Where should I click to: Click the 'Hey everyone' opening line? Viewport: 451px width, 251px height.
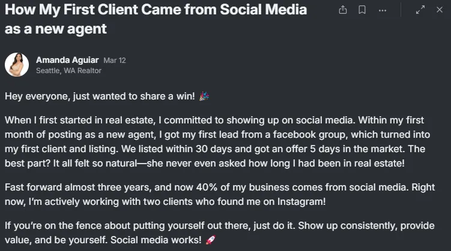[x=100, y=96]
